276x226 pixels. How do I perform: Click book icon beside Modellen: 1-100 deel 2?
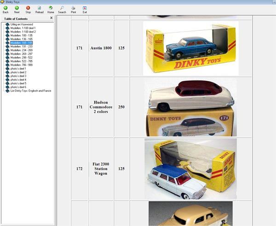tap(7, 32)
